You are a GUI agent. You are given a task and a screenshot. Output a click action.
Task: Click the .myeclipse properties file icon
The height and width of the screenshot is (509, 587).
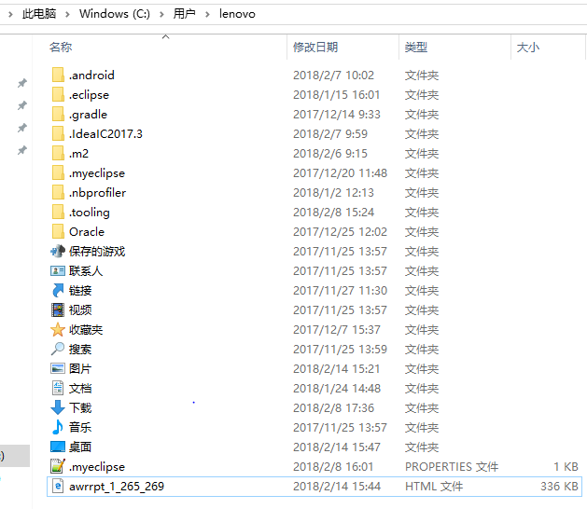58,466
